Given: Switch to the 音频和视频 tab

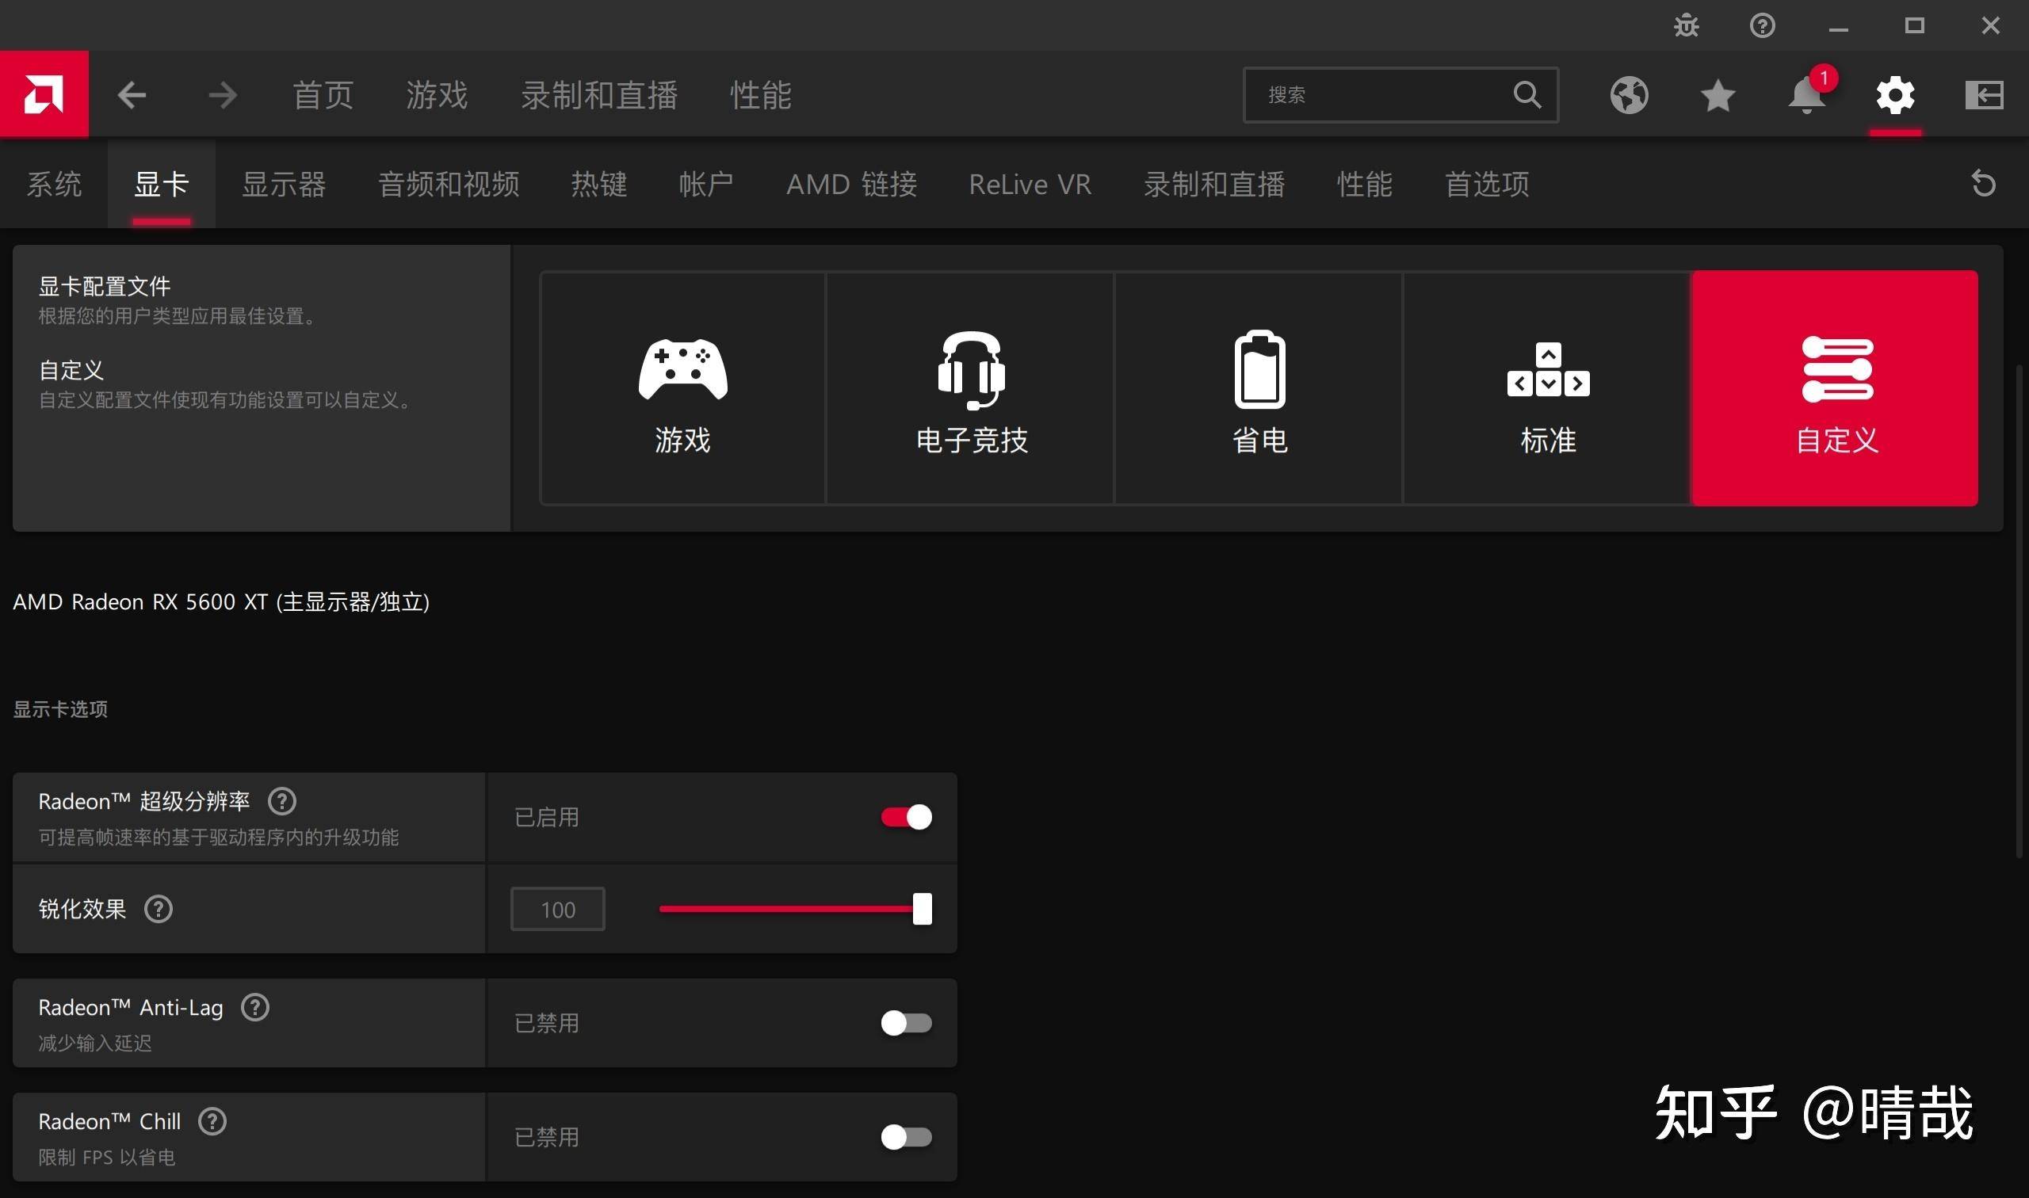Looking at the screenshot, I should pos(449,184).
